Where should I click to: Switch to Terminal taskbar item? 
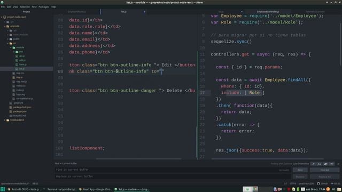(x=60, y=189)
